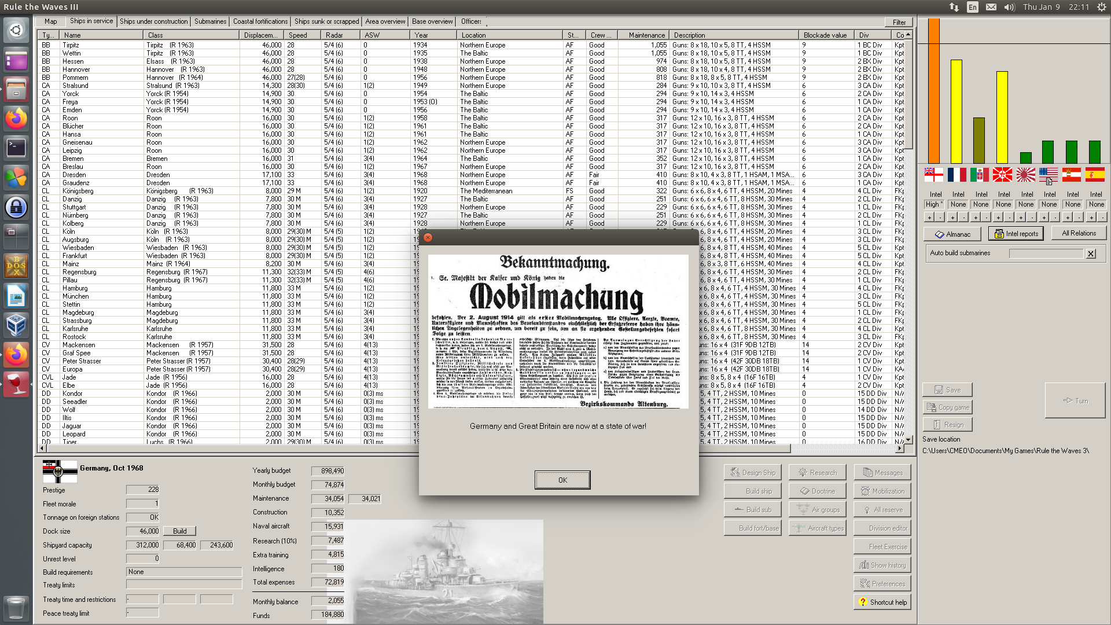Sort ships by Maintenance column
This screenshot has height=625, width=1111.
pyautogui.click(x=643, y=35)
